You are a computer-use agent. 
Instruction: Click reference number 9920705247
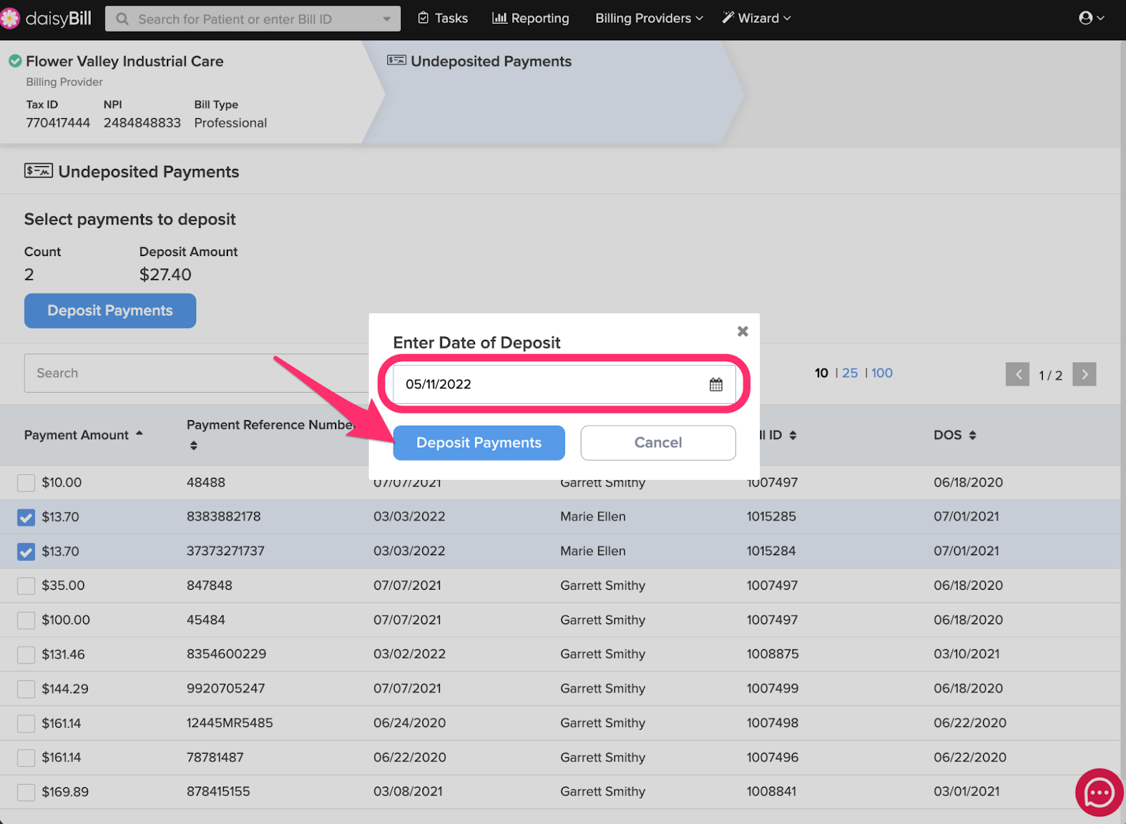coord(226,688)
